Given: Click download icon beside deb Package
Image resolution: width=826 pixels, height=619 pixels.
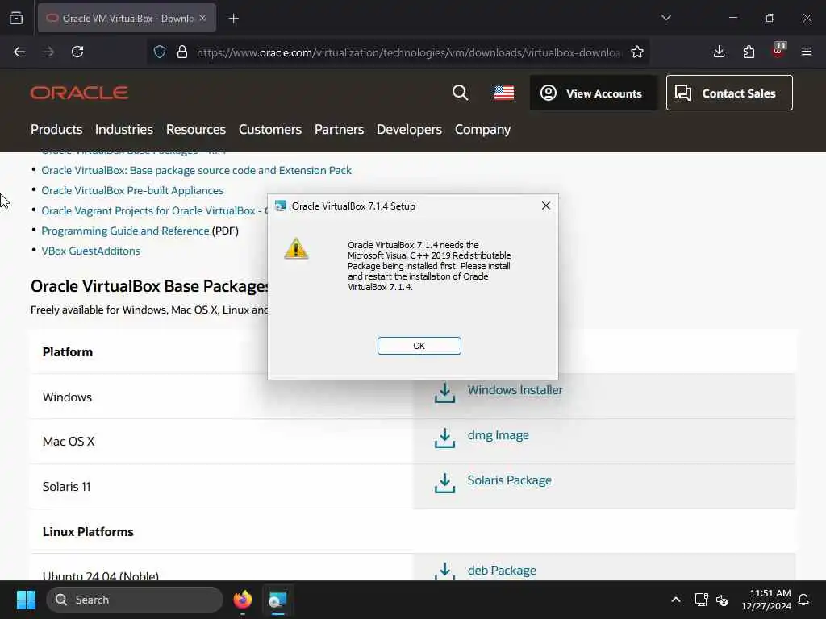Looking at the screenshot, I should tap(444, 571).
